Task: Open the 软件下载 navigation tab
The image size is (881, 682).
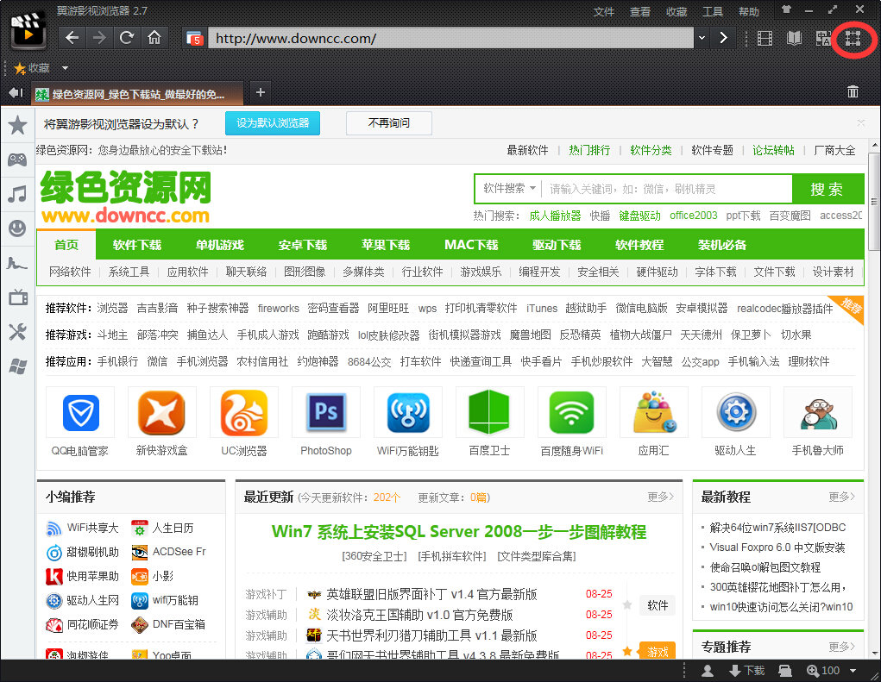Action: click(x=137, y=245)
